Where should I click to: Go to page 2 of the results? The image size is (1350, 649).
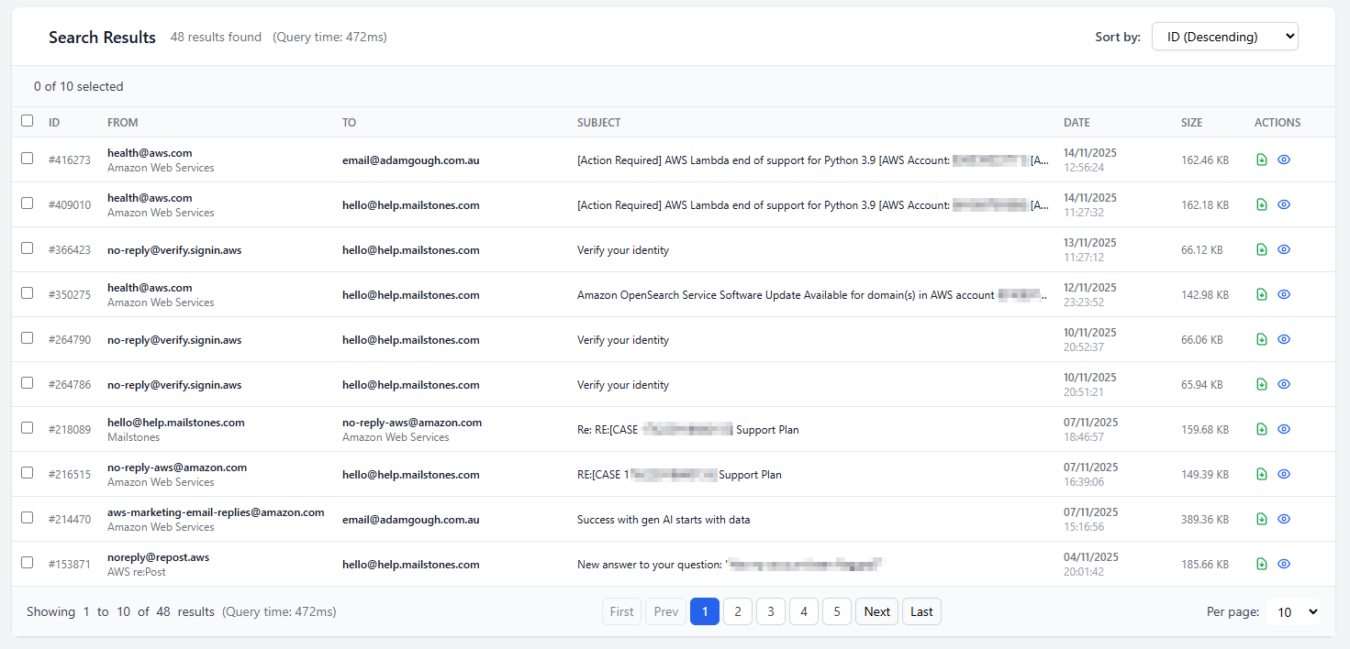coord(737,611)
